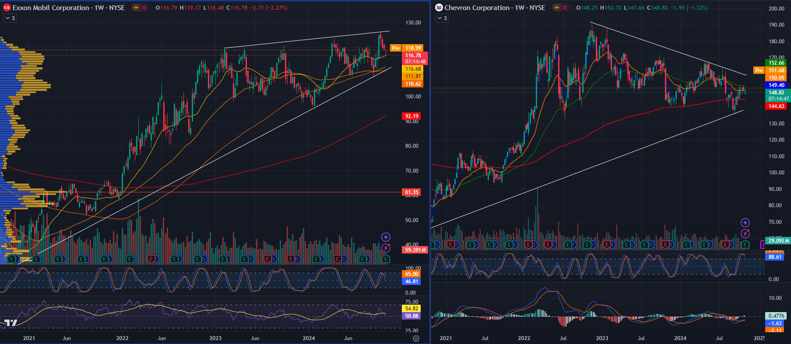Click 2023 on Exxon chart time axis
Screen dimensions: 791x344
(x=215, y=338)
